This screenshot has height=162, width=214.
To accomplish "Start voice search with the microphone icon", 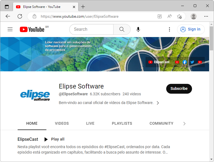I will click(x=138, y=29).
